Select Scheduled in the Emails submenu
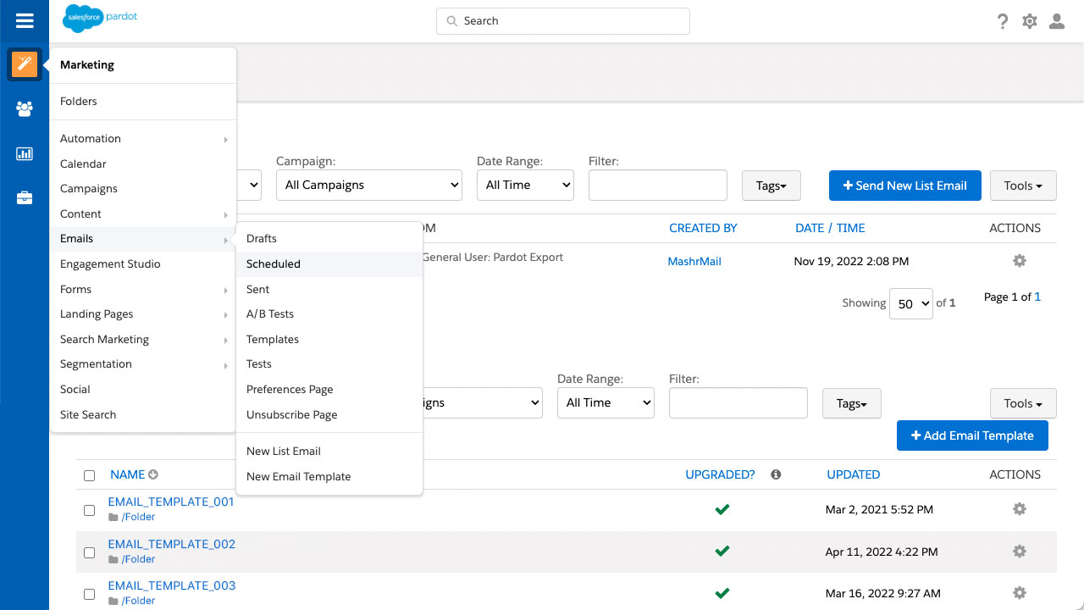The width and height of the screenshot is (1084, 610). tap(274, 264)
